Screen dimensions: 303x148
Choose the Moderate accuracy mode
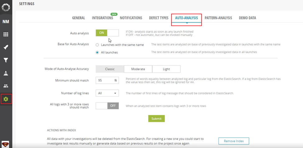pyautogui.click(x=138, y=69)
